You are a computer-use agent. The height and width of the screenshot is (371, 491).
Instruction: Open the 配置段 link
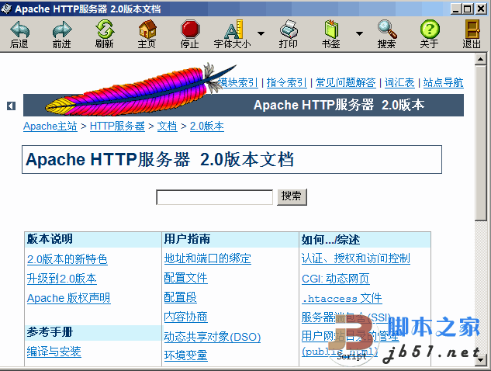(x=181, y=297)
